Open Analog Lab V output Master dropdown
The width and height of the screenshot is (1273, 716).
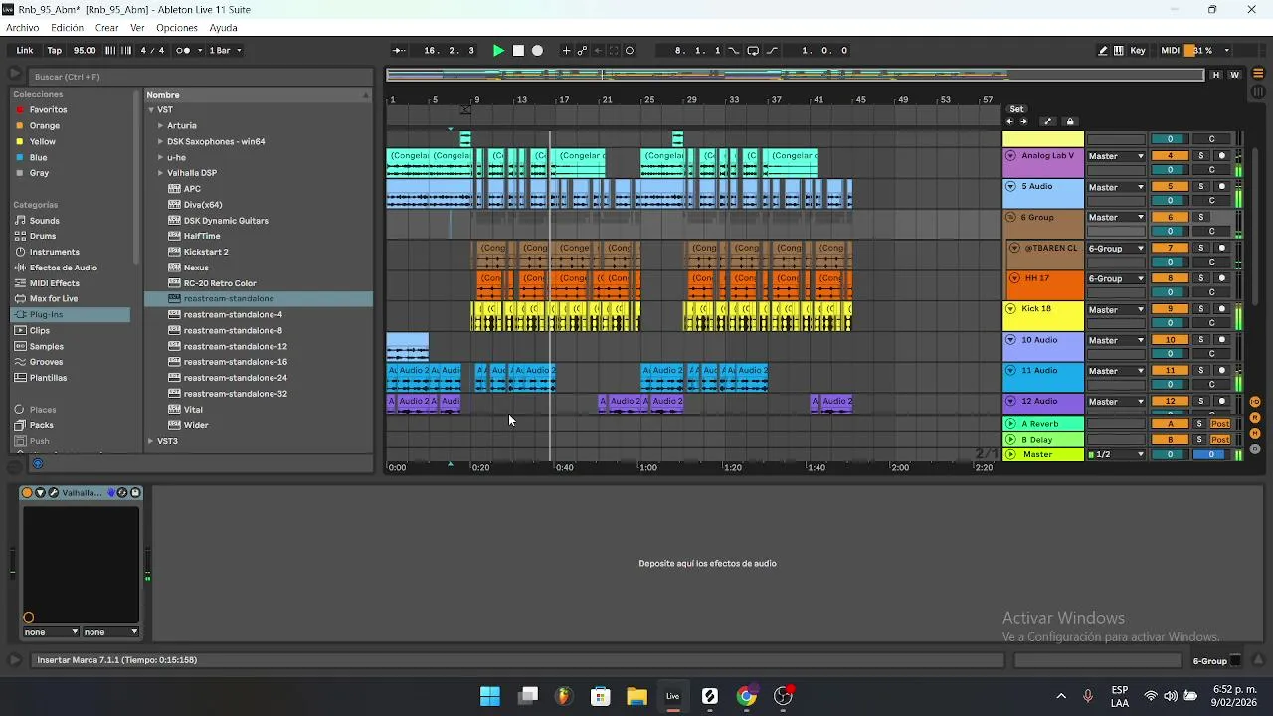click(1116, 156)
